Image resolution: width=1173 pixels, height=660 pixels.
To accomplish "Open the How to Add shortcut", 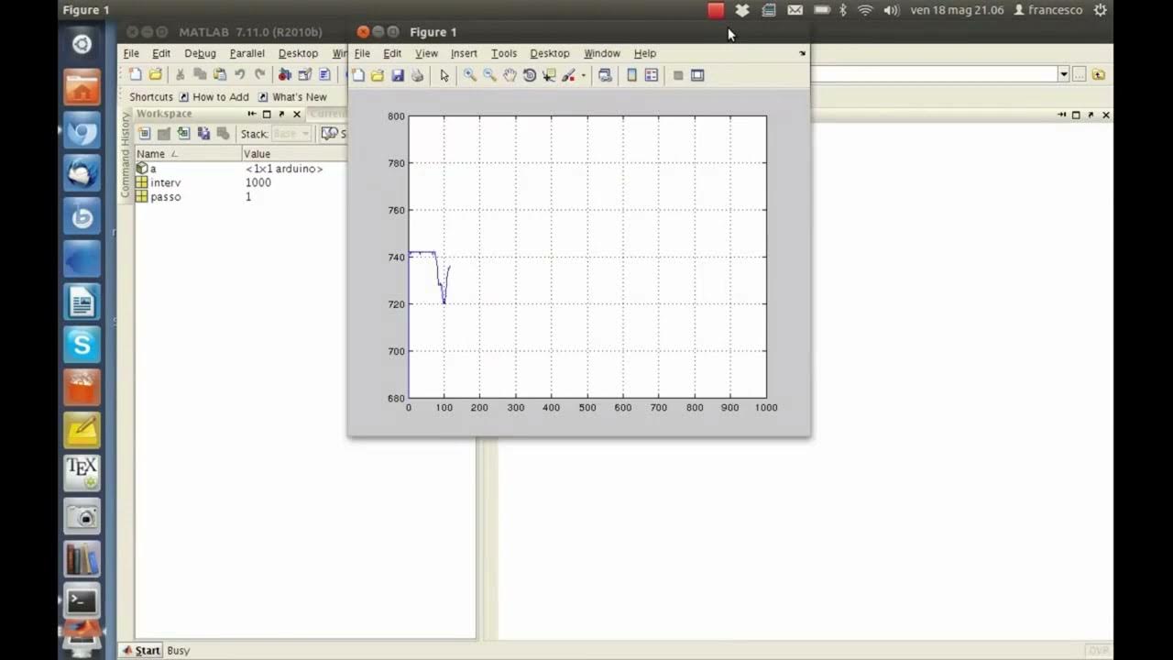I will pyautogui.click(x=214, y=96).
